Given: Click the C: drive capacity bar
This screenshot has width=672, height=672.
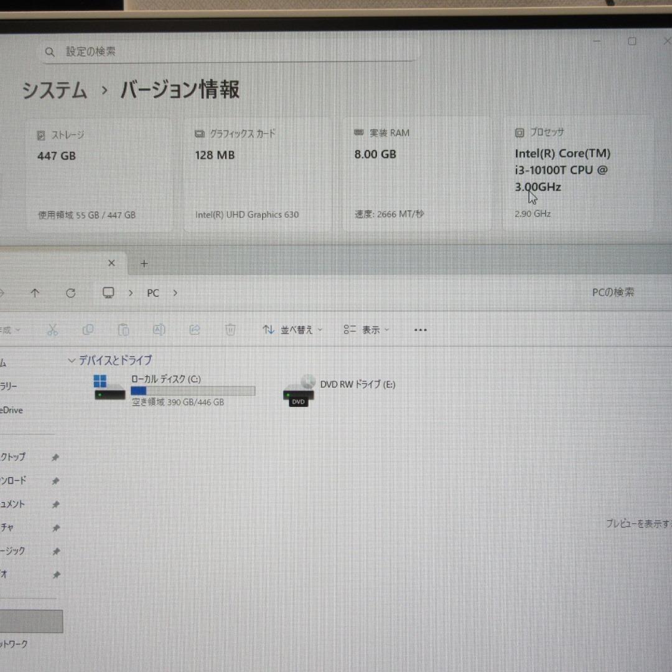Looking at the screenshot, I should coord(193,391).
